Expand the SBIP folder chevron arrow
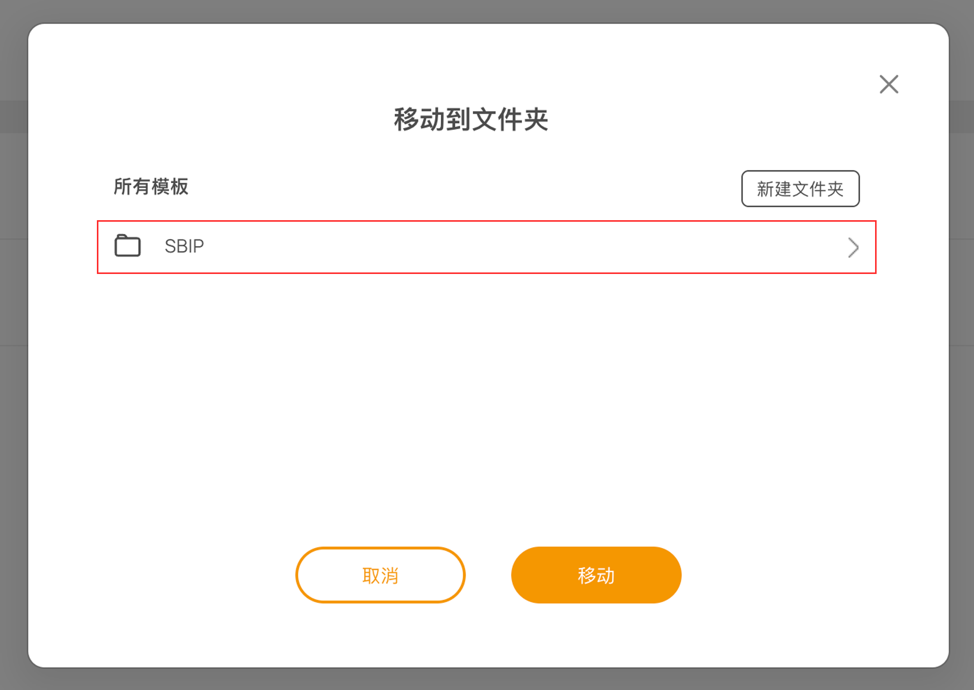 click(x=853, y=248)
